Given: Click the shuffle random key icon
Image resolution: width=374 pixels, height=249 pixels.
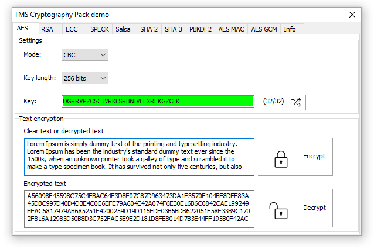Looking at the screenshot, I should [297, 102].
